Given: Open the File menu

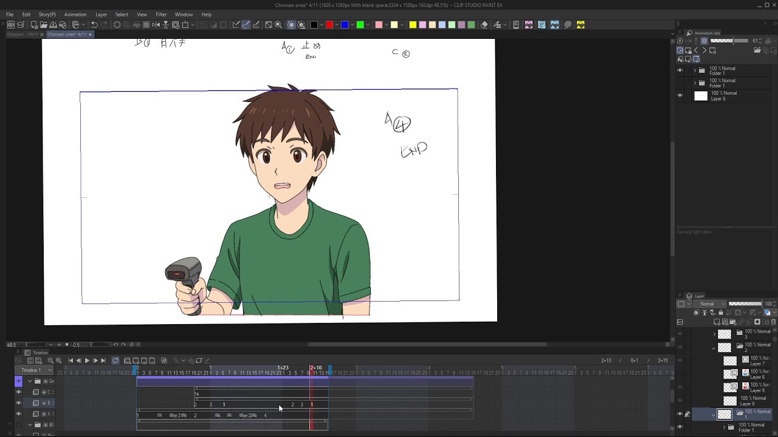Looking at the screenshot, I should pos(10,15).
